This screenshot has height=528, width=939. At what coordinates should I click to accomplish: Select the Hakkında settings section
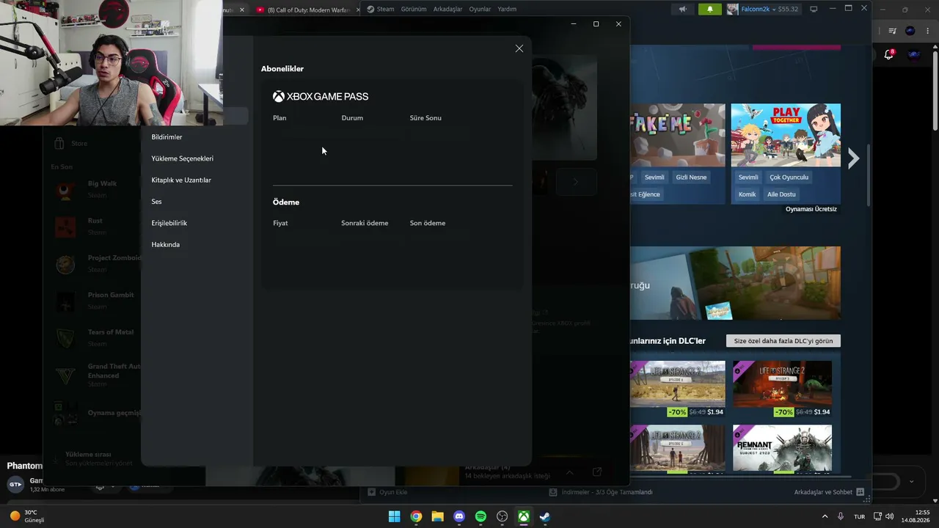coord(165,244)
